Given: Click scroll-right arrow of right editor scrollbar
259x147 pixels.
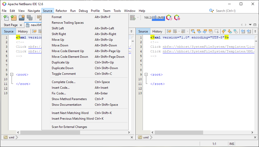Looking at the screenshot, I should tap(252, 133).
